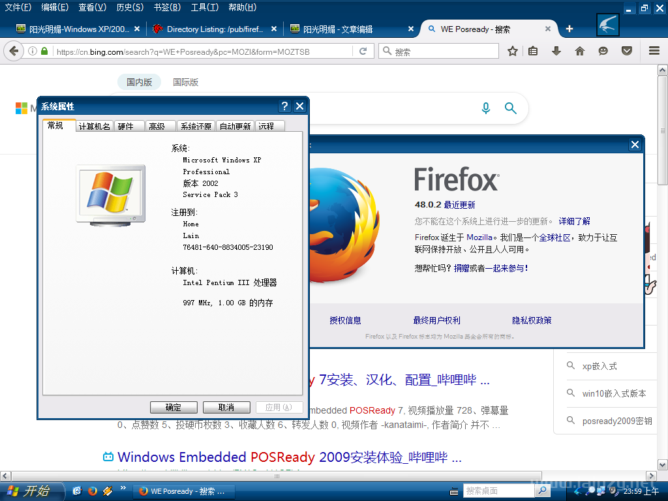This screenshot has height=501, width=668.
Task: Open new tab with plus button
Action: pyautogui.click(x=569, y=29)
